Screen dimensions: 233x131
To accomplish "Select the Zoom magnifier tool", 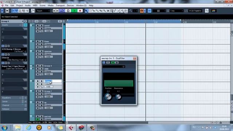I will click(x=104, y=11).
